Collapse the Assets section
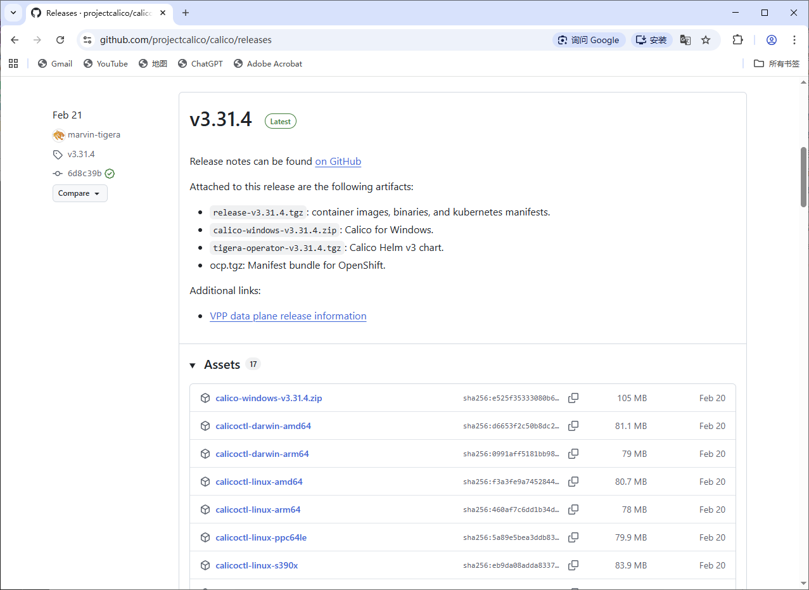The image size is (809, 590). coord(193,365)
